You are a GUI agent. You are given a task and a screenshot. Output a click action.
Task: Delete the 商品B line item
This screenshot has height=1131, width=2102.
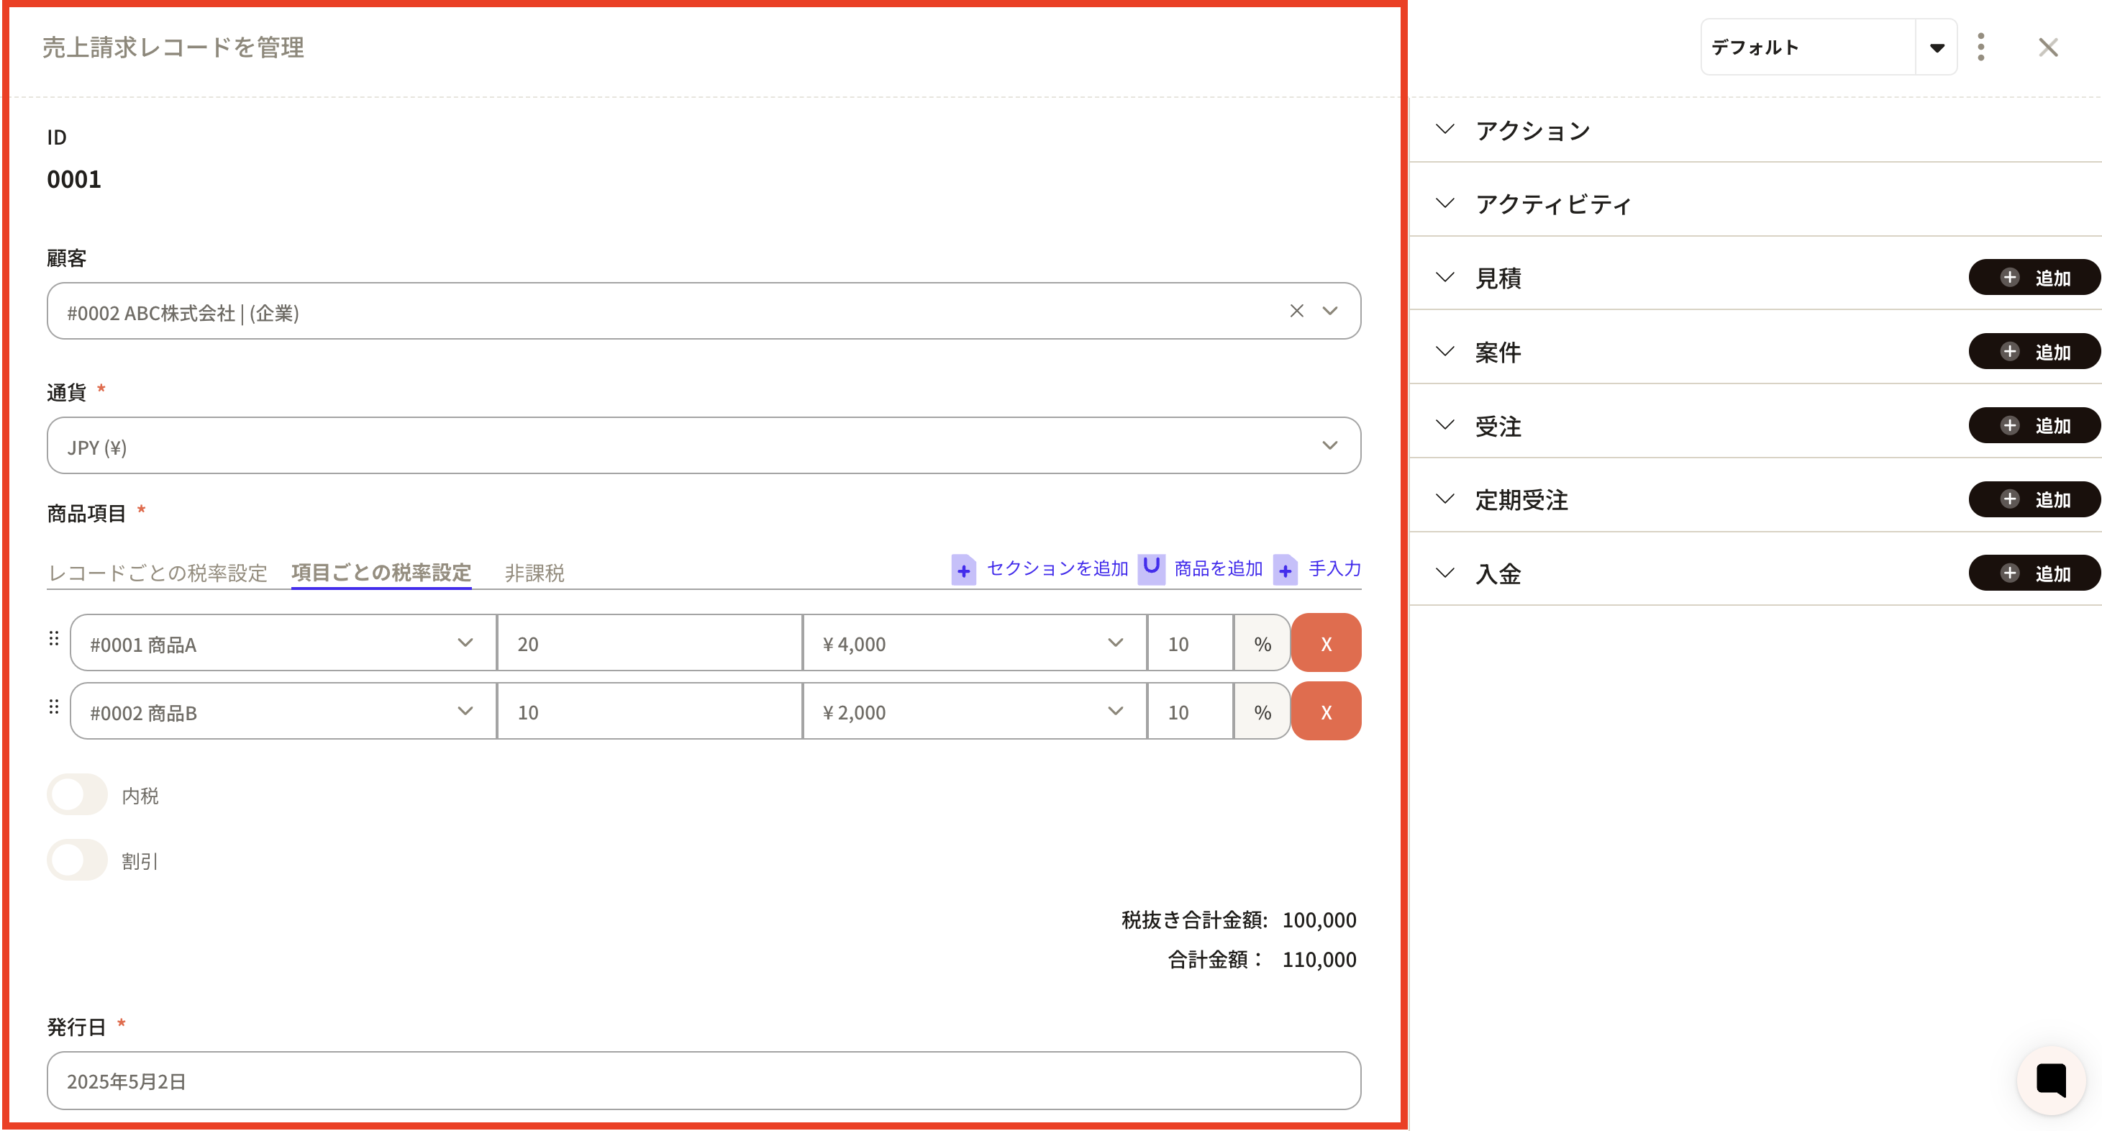click(1325, 712)
